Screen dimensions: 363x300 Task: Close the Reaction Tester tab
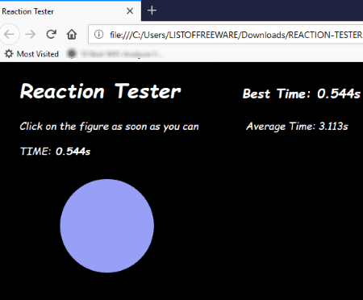(130, 11)
